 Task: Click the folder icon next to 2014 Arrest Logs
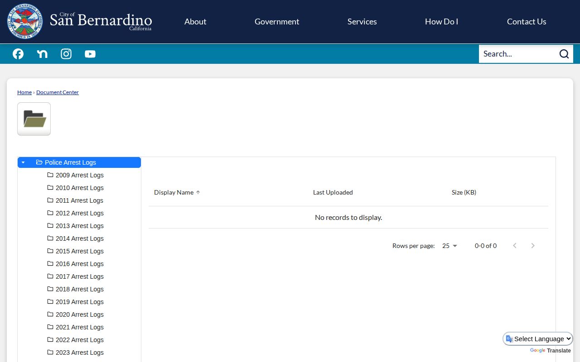click(x=50, y=238)
